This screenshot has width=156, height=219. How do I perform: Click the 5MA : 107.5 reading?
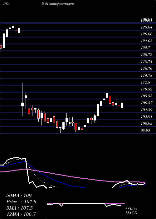19,208
